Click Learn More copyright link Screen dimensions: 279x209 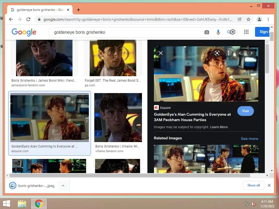click(x=219, y=127)
